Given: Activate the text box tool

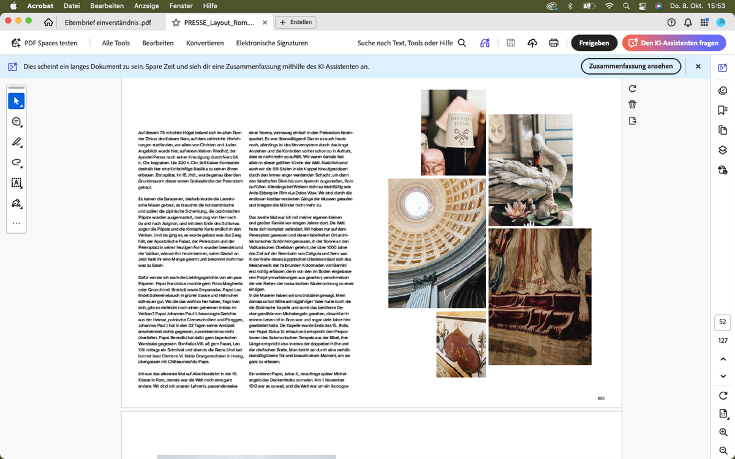Looking at the screenshot, I should 17,182.
